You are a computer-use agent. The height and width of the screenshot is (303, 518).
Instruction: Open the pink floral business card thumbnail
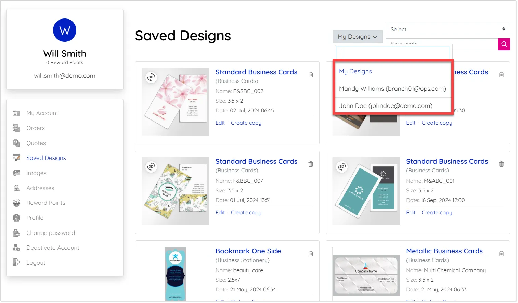coord(176,102)
